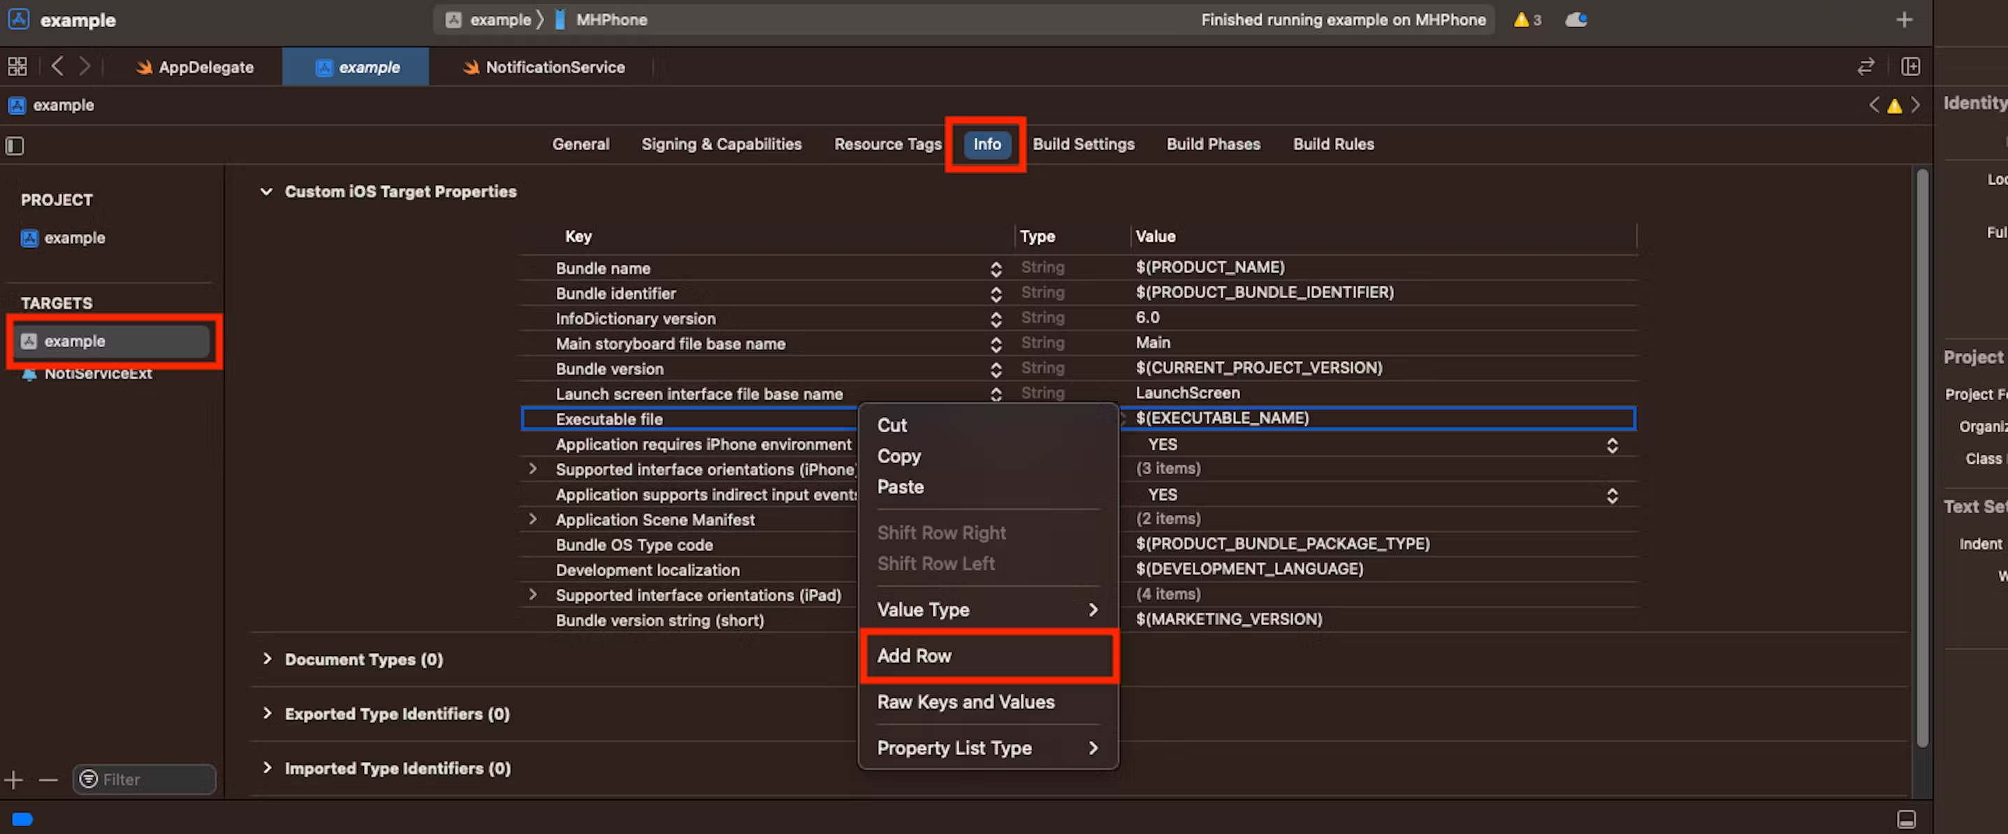This screenshot has height=834, width=2008.
Task: Switch to the Build Settings tab
Action: pos(1083,145)
